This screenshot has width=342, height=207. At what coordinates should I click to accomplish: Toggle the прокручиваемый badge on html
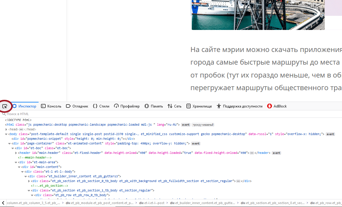203,125
